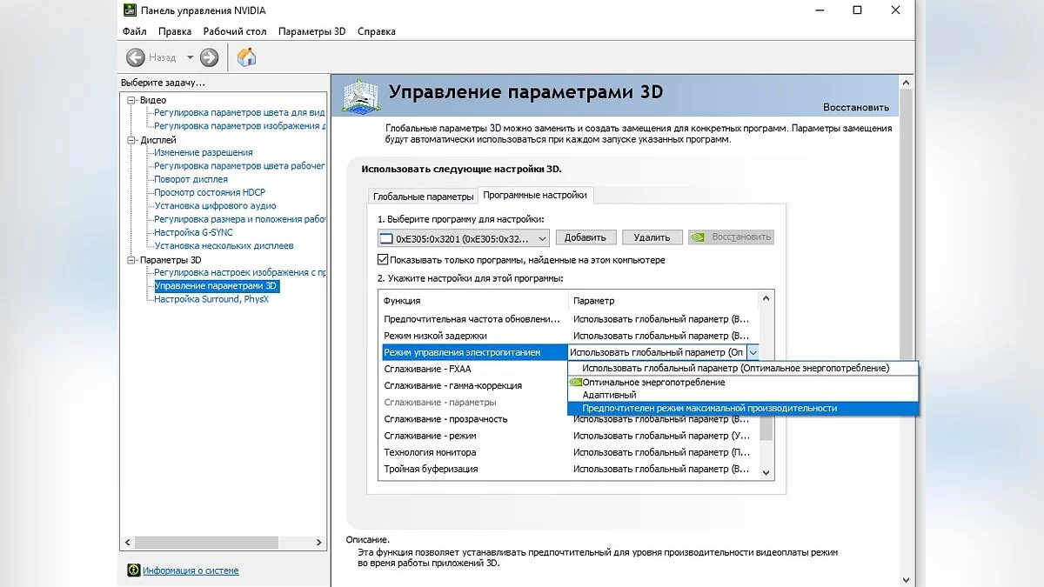Select Настройка Surround, PhysX tree item
This screenshot has height=587, width=1044.
tap(211, 299)
